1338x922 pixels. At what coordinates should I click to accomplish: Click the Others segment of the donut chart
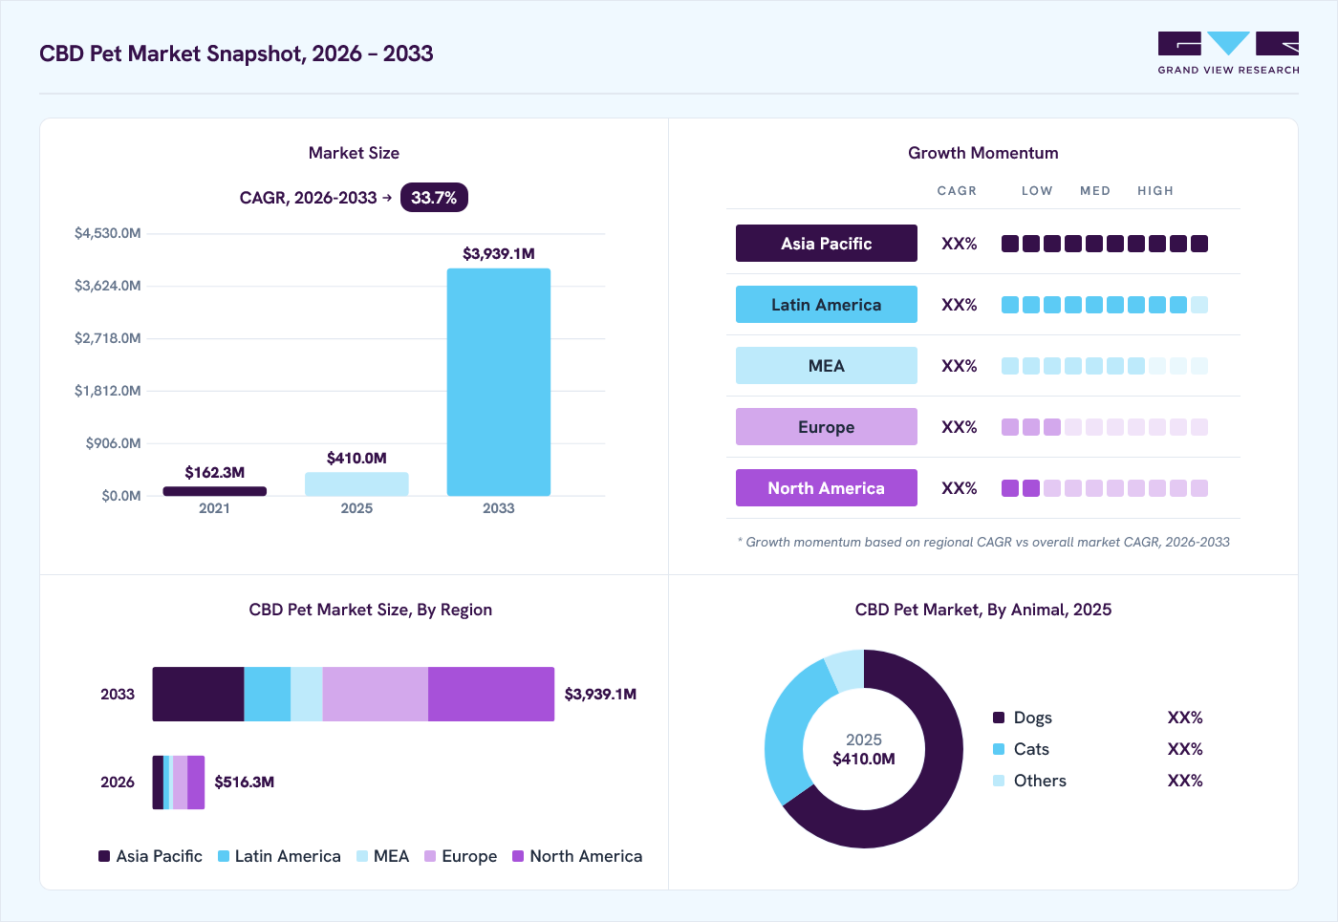(848, 670)
